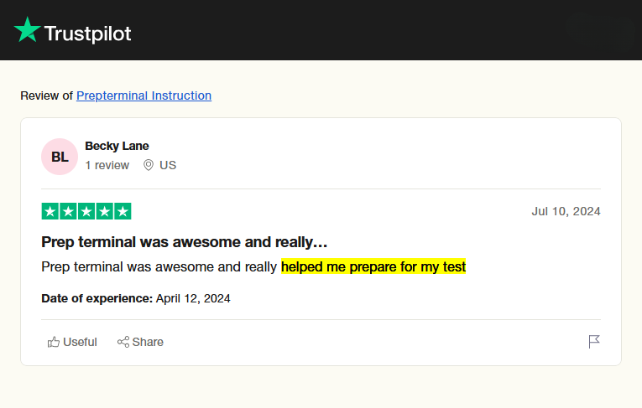
Task: Click the third green rating star
Action: tap(86, 211)
